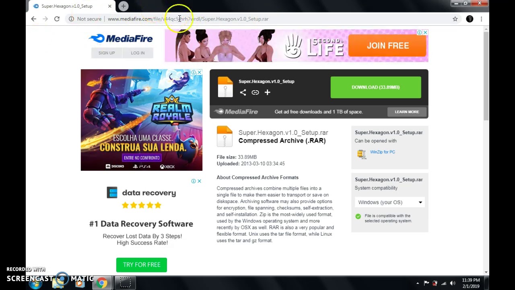The image size is (515, 290).
Task: Click the taskbar network signal icon
Action: point(444,283)
